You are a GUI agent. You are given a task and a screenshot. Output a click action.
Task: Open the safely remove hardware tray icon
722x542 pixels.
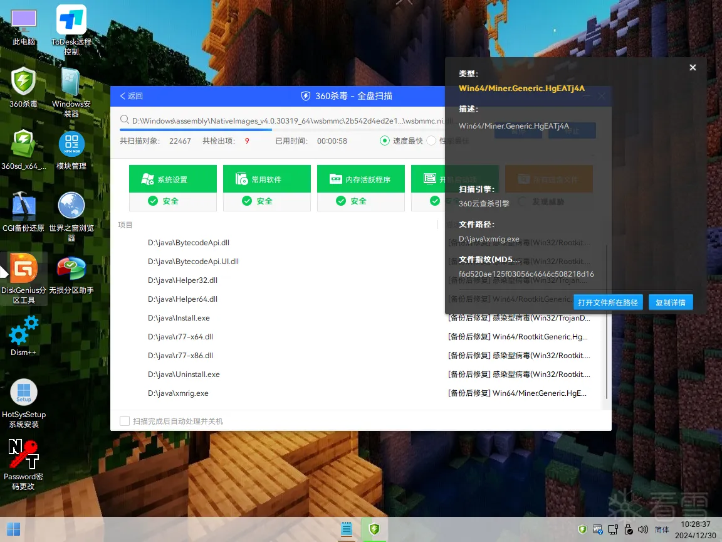point(628,529)
